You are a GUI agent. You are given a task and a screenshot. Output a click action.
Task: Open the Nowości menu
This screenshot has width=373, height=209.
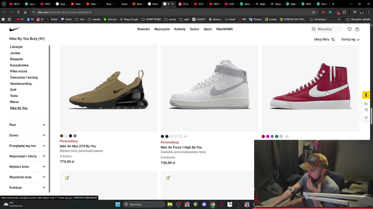point(143,29)
